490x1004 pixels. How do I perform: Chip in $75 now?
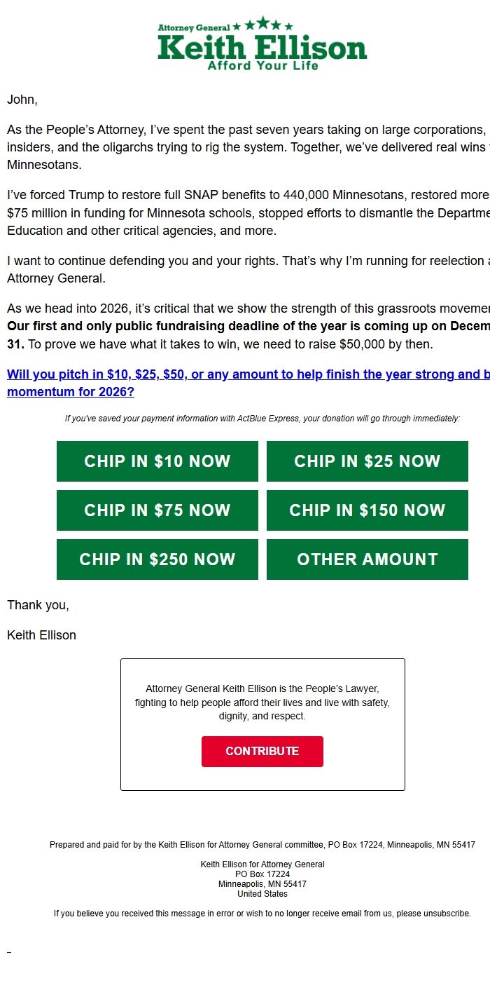click(x=157, y=510)
